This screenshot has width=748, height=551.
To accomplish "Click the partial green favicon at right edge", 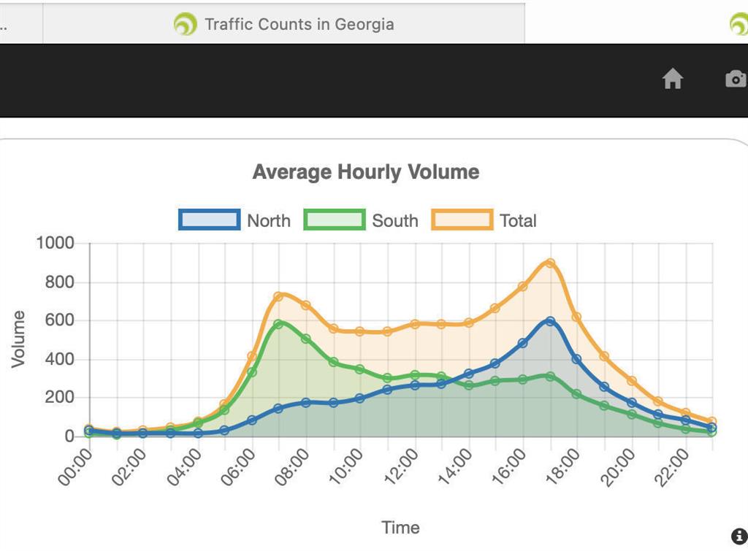I will (739, 24).
